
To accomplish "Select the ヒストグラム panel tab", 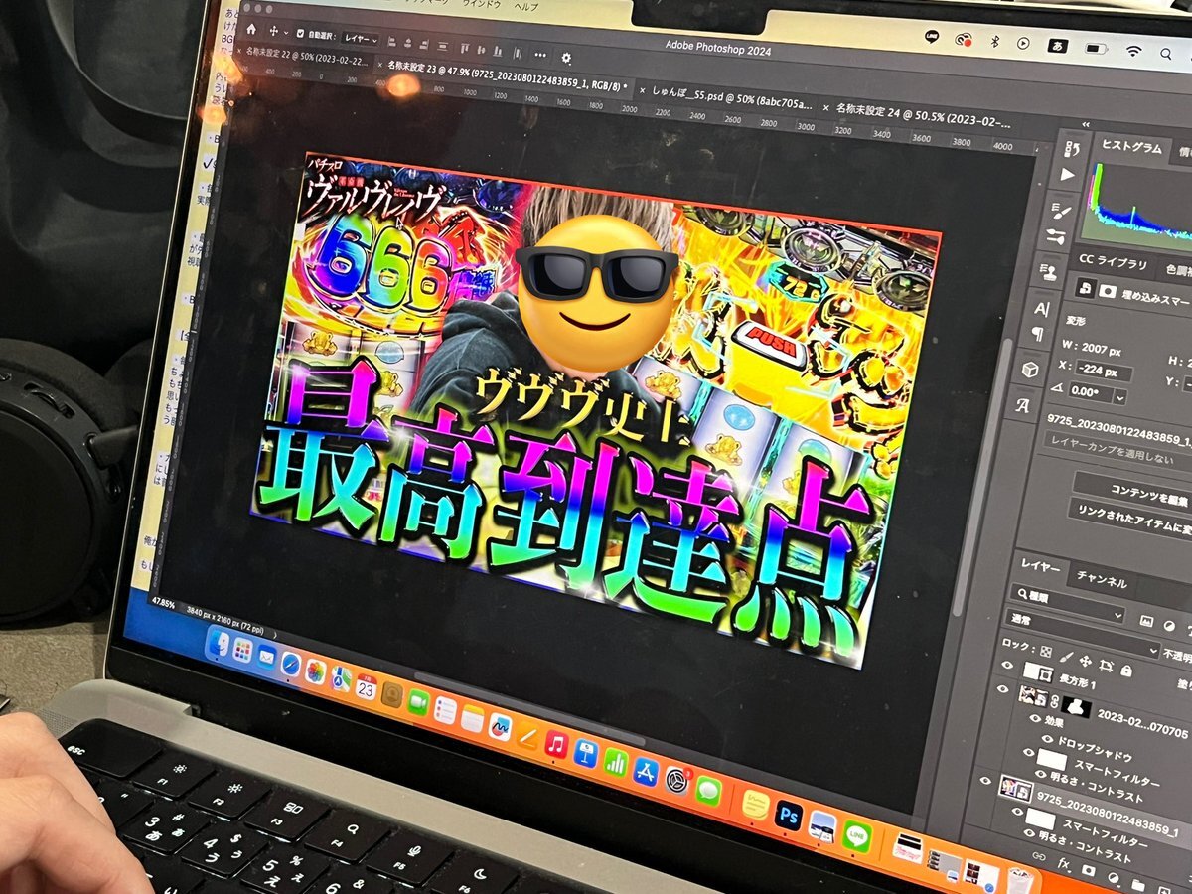I will pyautogui.click(x=1131, y=147).
